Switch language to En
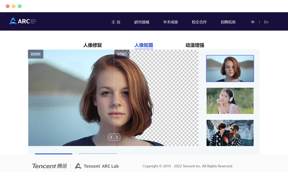This screenshot has height=172, width=288. [x=266, y=22]
